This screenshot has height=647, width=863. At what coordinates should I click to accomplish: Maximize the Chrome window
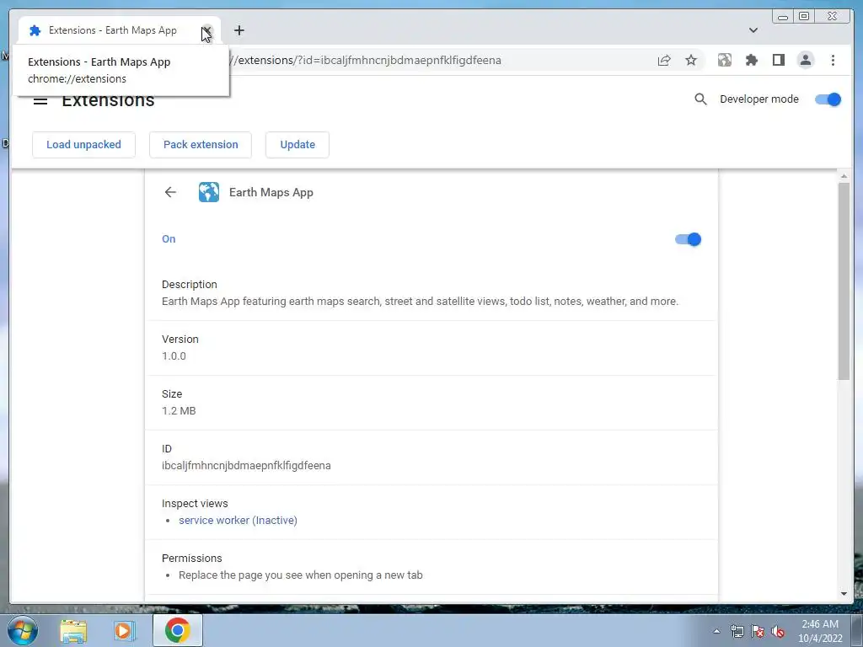[x=804, y=17]
